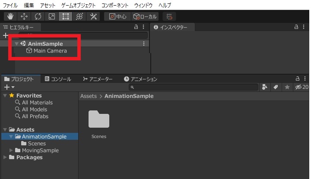311x179 pixels.
Task: Select the Rect tool
Action: coord(66,16)
